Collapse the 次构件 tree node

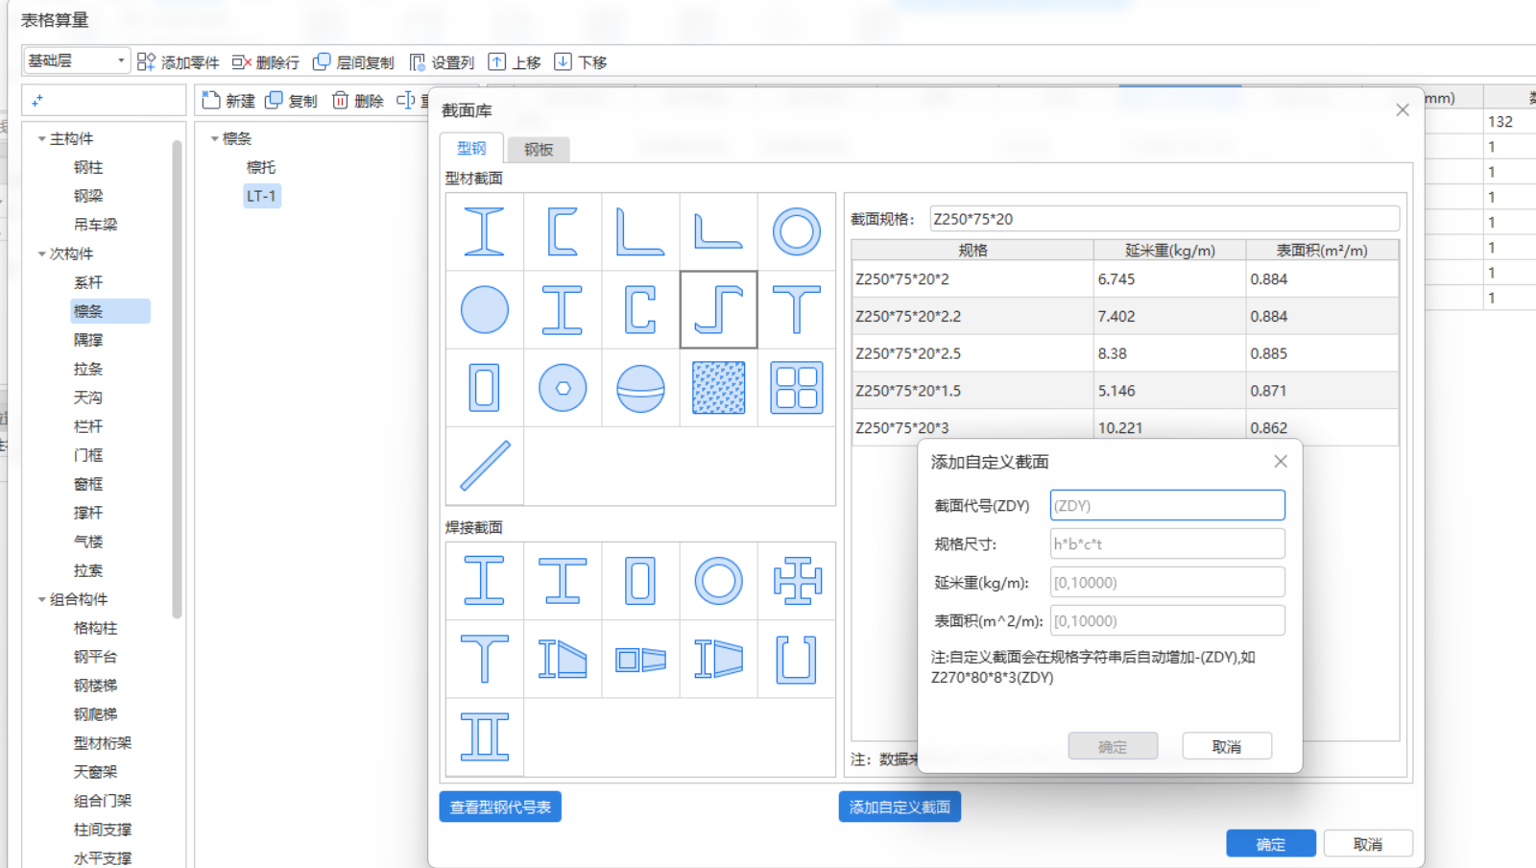42,254
